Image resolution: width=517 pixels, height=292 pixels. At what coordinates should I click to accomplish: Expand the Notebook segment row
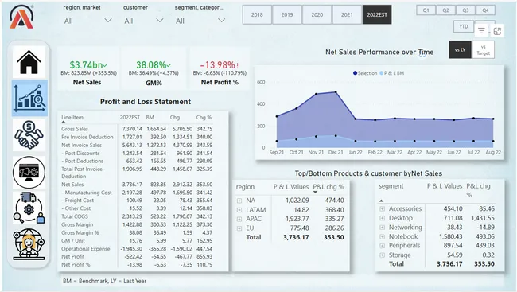(x=382, y=236)
